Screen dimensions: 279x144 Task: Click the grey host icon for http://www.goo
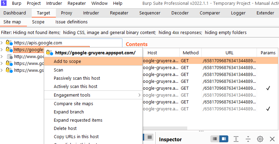coord(9,57)
